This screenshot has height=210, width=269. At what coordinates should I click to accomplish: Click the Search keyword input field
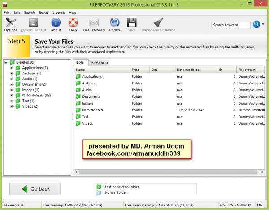pyautogui.click(x=231, y=25)
